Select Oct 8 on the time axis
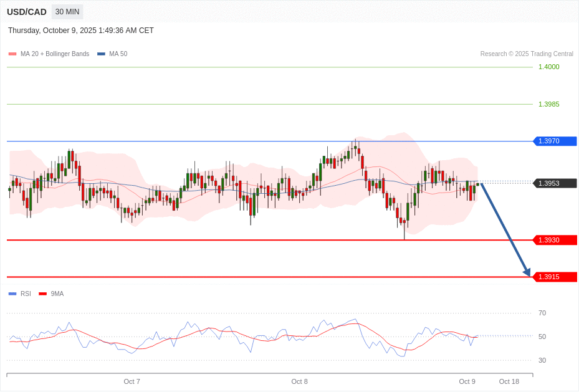The image size is (579, 392). [x=299, y=381]
